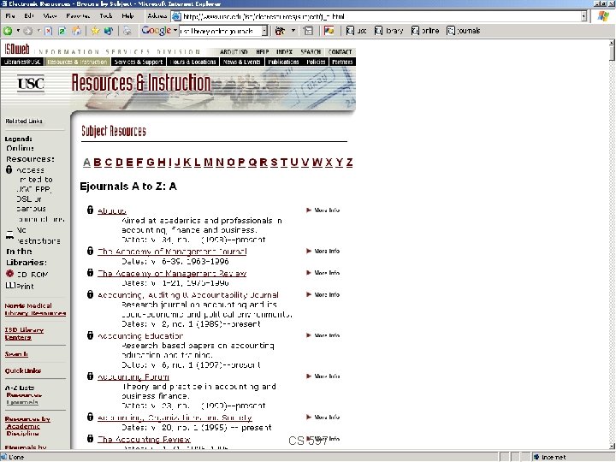
Task: Jump to letter B in alphabet index
Action: (98, 163)
